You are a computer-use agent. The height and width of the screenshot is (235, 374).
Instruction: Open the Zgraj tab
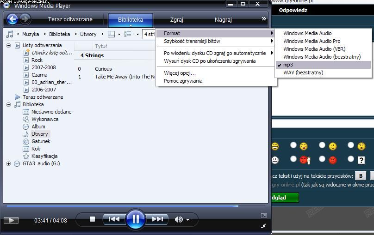tap(177, 20)
